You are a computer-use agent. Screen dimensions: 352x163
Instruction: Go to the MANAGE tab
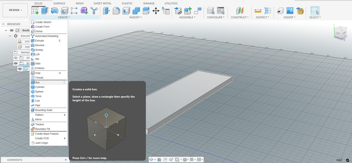coord(149,4)
